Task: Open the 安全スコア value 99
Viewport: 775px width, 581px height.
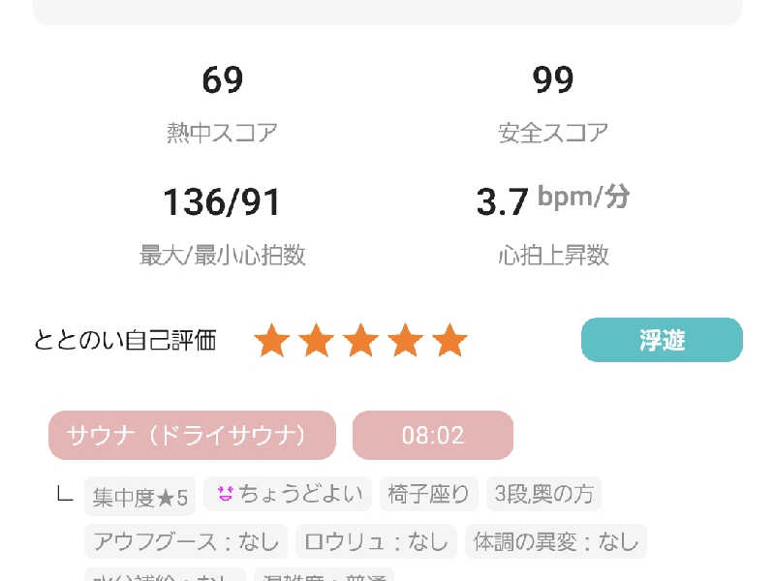Action: pyautogui.click(x=553, y=80)
